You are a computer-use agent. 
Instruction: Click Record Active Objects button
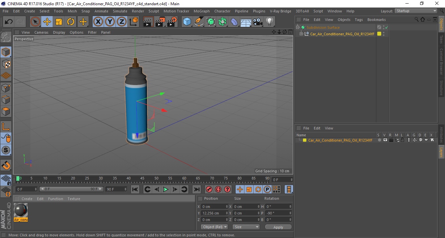click(209, 189)
